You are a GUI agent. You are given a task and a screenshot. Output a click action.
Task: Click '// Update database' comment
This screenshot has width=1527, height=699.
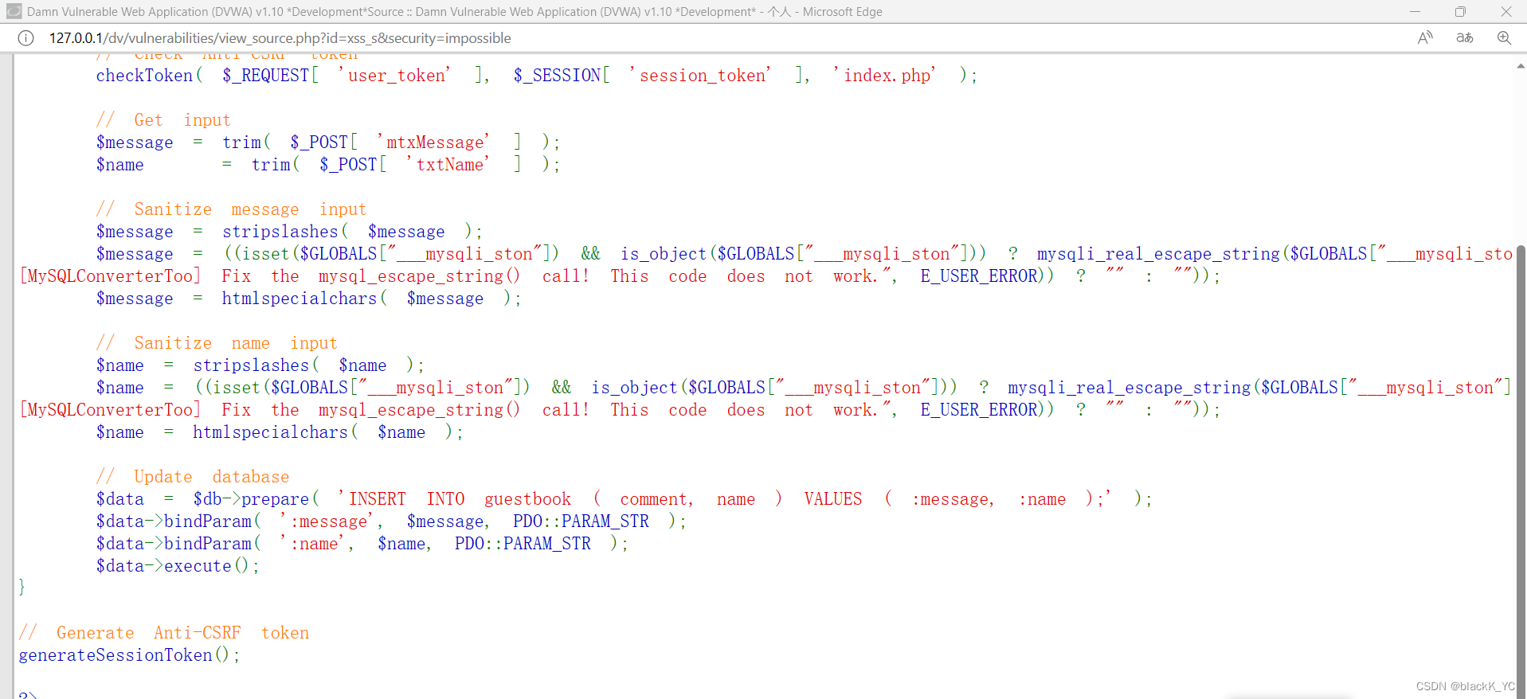pos(193,477)
